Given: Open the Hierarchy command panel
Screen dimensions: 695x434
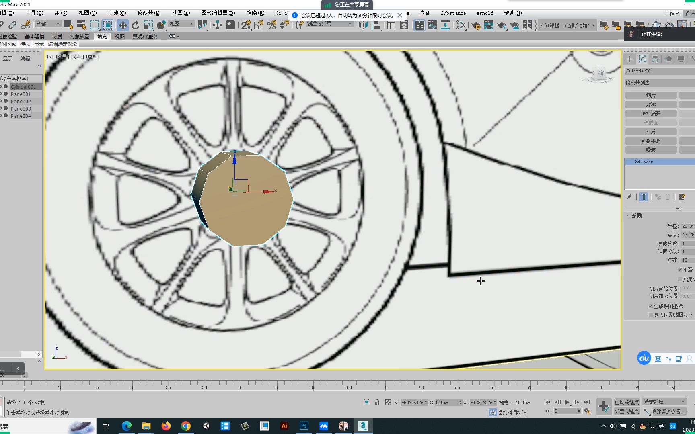Looking at the screenshot, I should (x=655, y=59).
